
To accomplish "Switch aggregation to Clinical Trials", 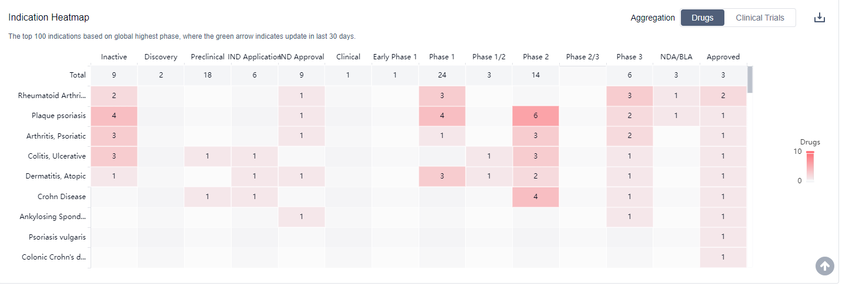I will [760, 18].
